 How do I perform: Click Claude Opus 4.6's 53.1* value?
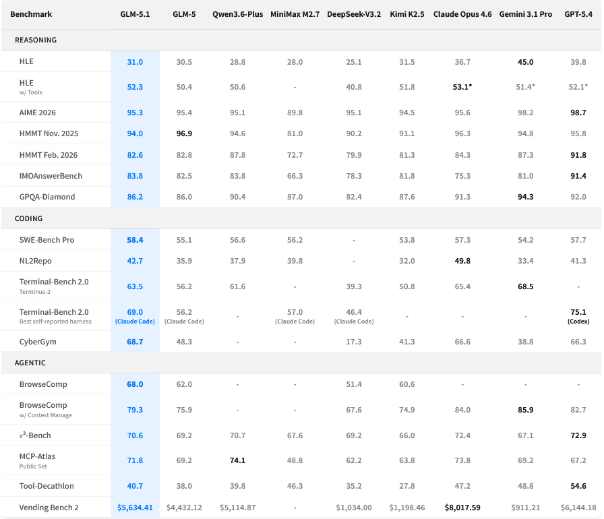[x=462, y=87]
